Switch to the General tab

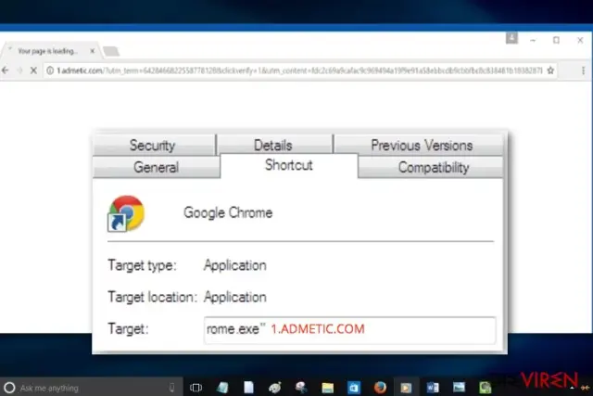[x=157, y=167]
